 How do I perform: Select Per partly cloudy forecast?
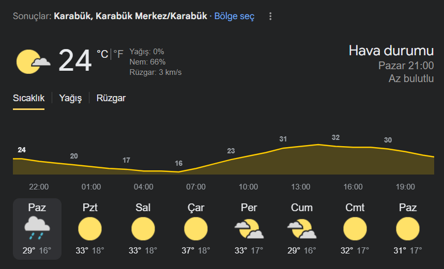point(249,229)
